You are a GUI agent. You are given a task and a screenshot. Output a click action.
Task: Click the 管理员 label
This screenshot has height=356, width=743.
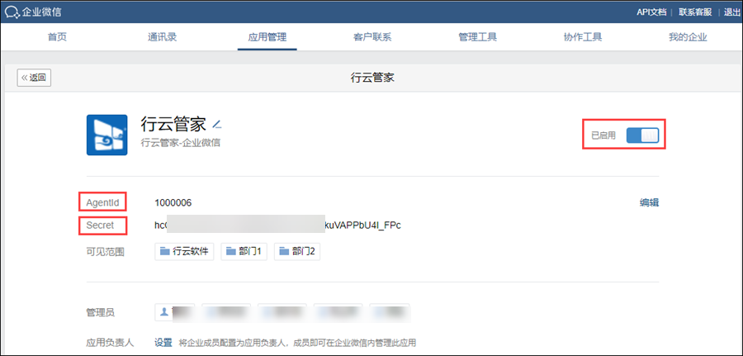coord(100,312)
